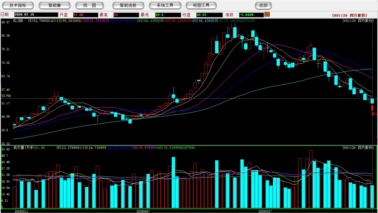Click the 88.87 price axis label

6,22
